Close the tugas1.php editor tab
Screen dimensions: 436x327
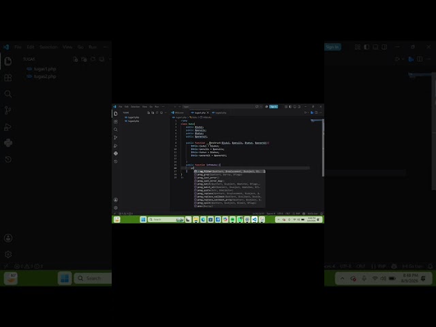(x=208, y=112)
